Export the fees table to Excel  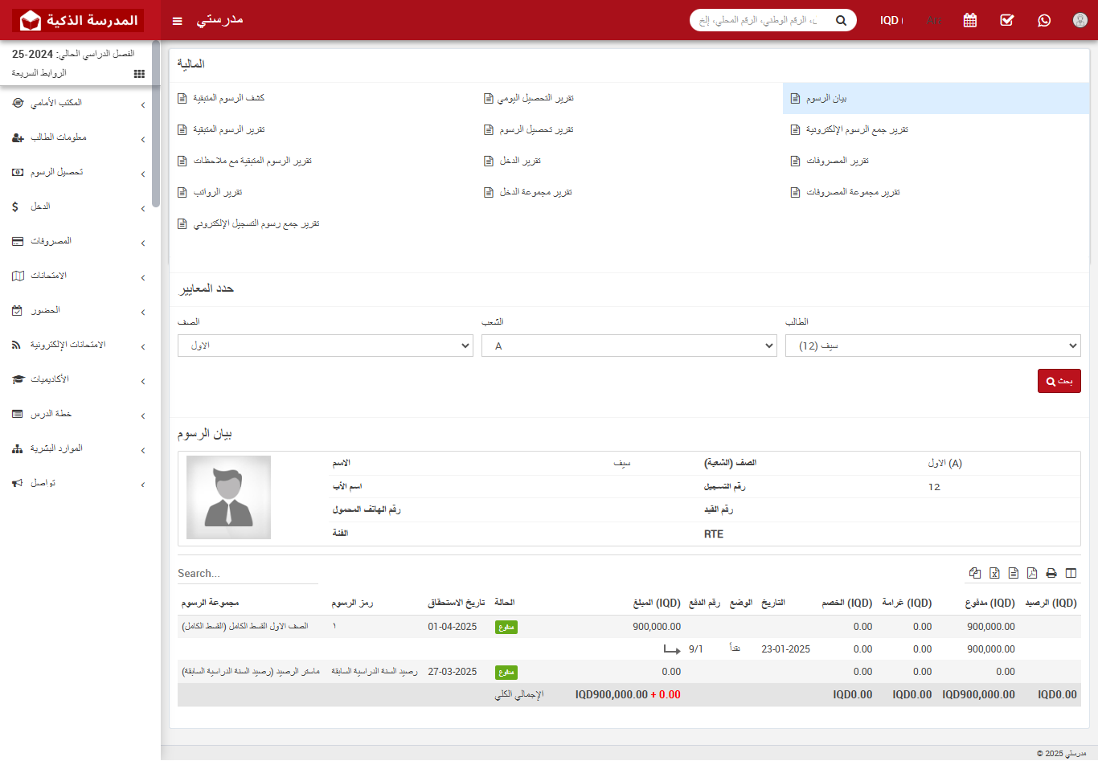coord(994,573)
